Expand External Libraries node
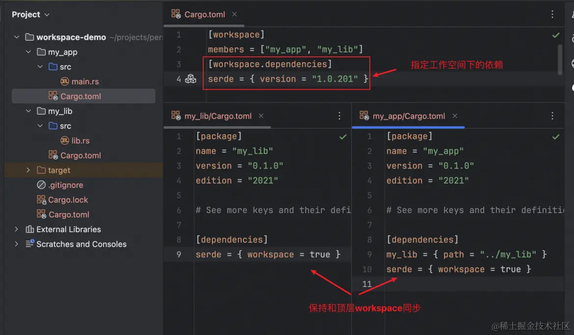Viewport: 574px width, 335px height. pyautogui.click(x=17, y=229)
